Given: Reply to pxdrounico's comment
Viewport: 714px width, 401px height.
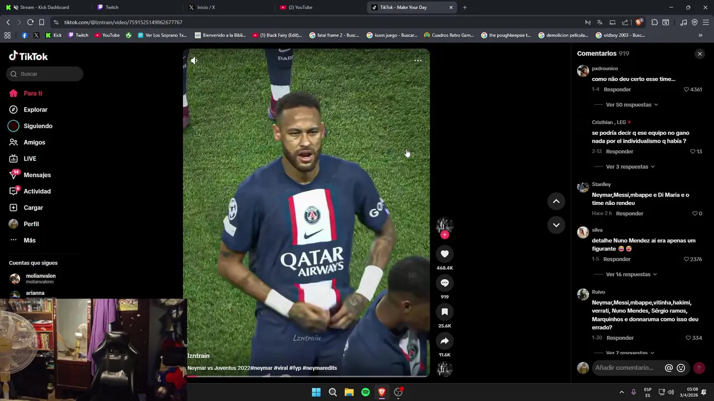Looking at the screenshot, I should 617,90.
